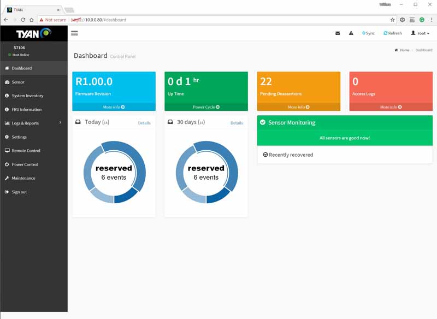Select Dashboard in the sidebar

34,68
